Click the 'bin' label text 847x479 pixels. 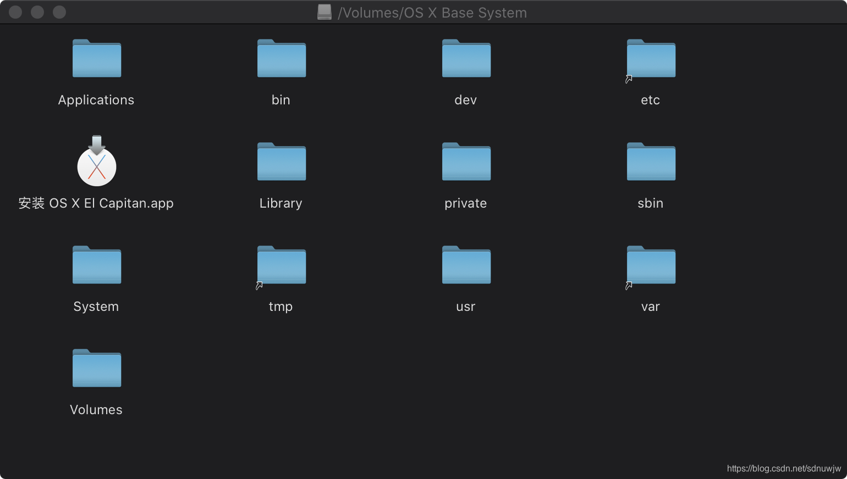pyautogui.click(x=281, y=100)
